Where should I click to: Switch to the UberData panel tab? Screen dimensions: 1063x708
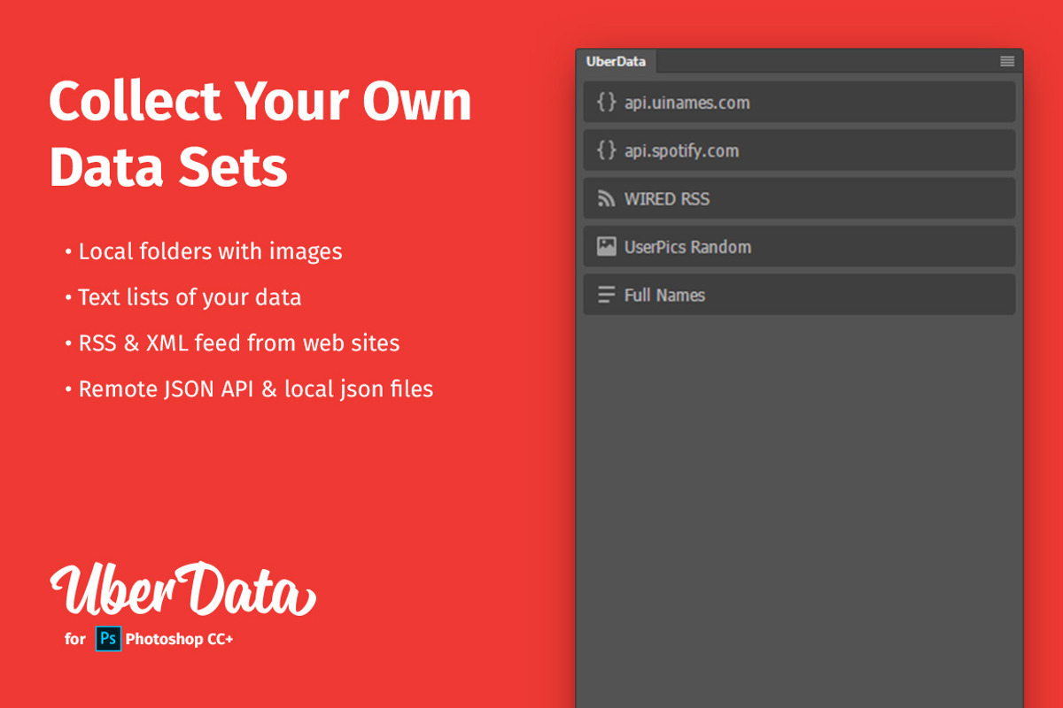tap(616, 62)
